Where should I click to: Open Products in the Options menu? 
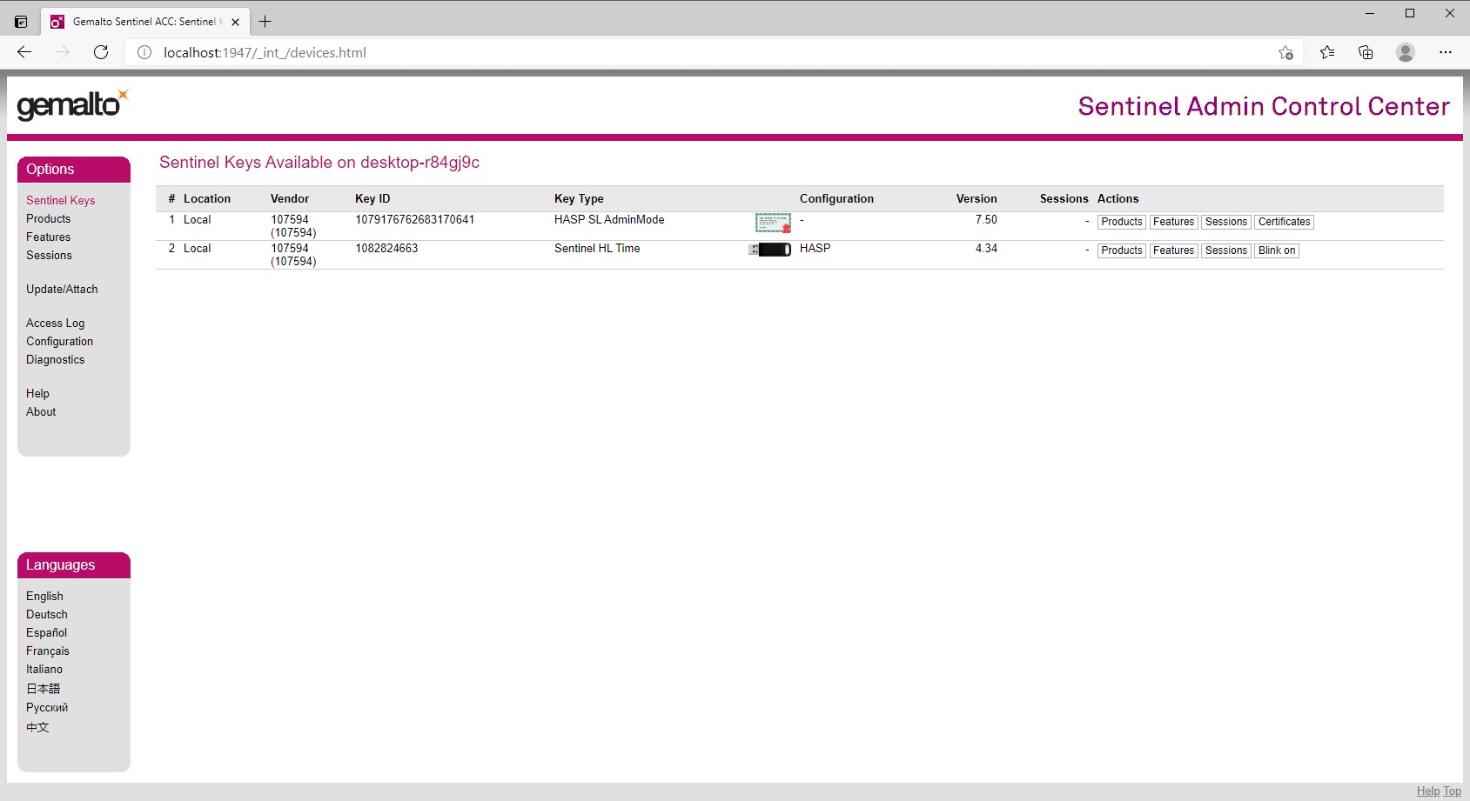[x=49, y=218]
